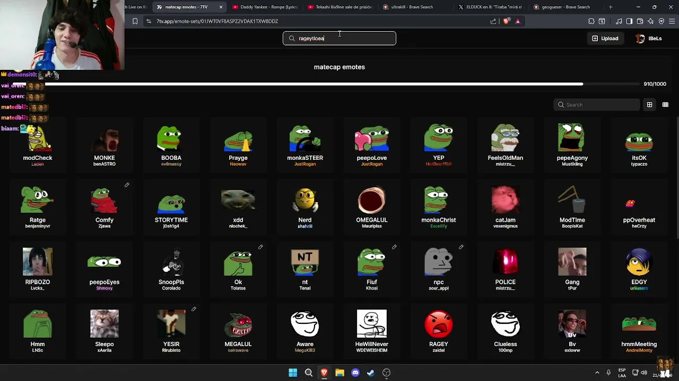Switch to Tekashi 6ix9ine YouTube tab
This screenshot has height=381, width=679.
[341, 7]
